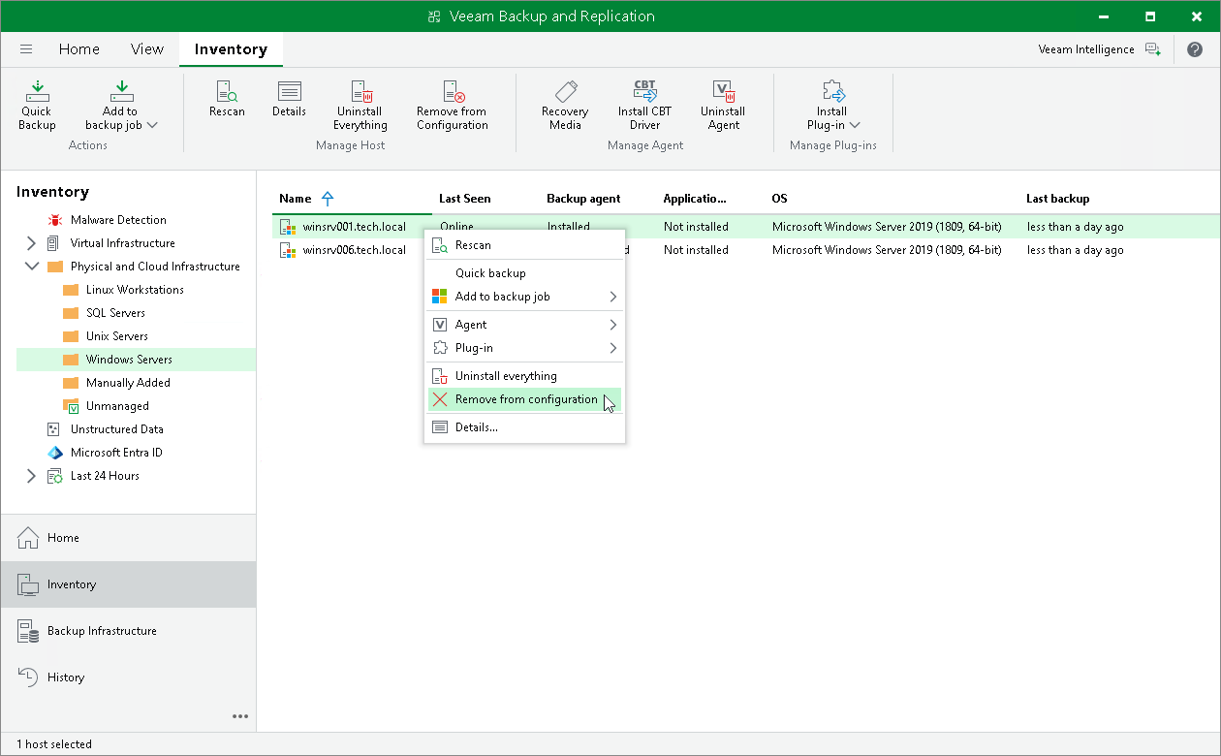Screen dimensions: 1221x756
Task: Open the Unmanaged folder
Action: pos(117,406)
